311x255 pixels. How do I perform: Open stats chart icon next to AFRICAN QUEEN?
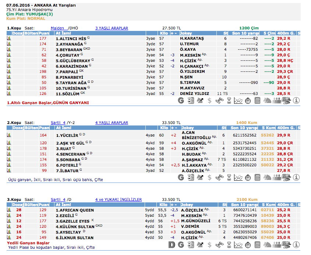pos(9,210)
